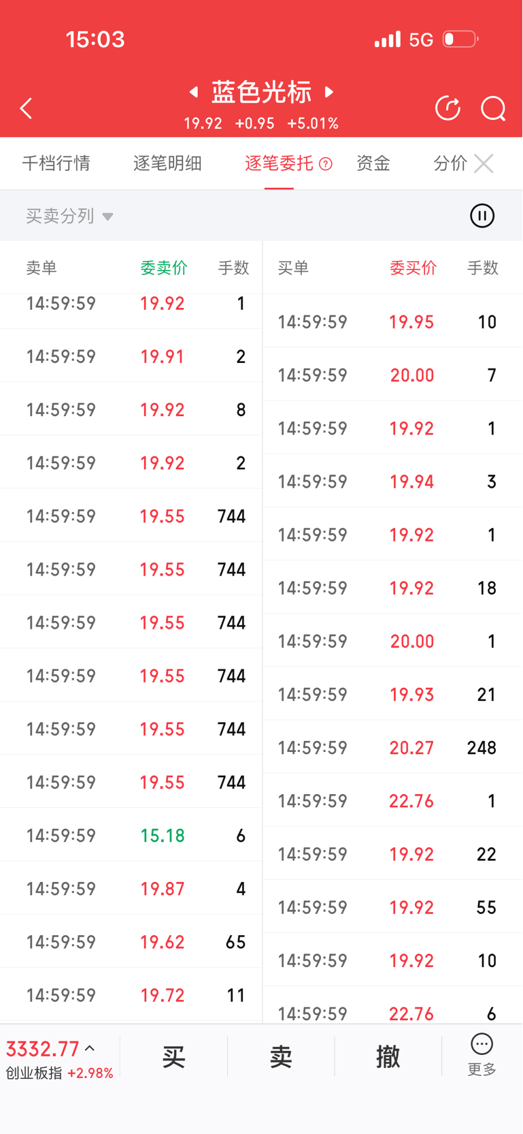Tap the 委卖价 column header
Viewport: 523px width, 1134px height.
(164, 268)
